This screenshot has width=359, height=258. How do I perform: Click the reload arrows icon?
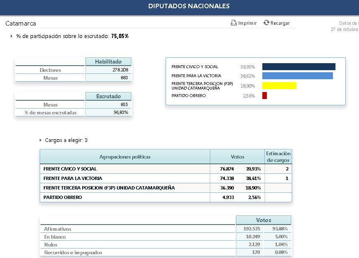266,23
